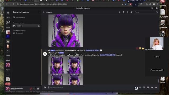
Task: Open the activities game controller icon
Action: coord(156,87)
